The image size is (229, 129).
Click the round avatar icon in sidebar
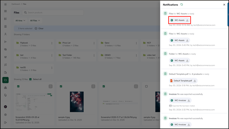coord(5,107)
